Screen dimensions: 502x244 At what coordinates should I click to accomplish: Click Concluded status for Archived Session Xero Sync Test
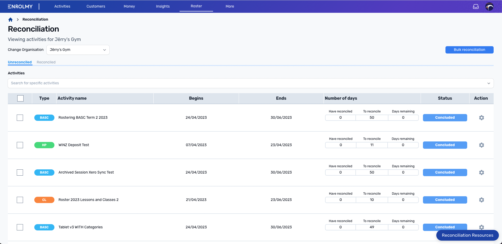[x=445, y=172]
